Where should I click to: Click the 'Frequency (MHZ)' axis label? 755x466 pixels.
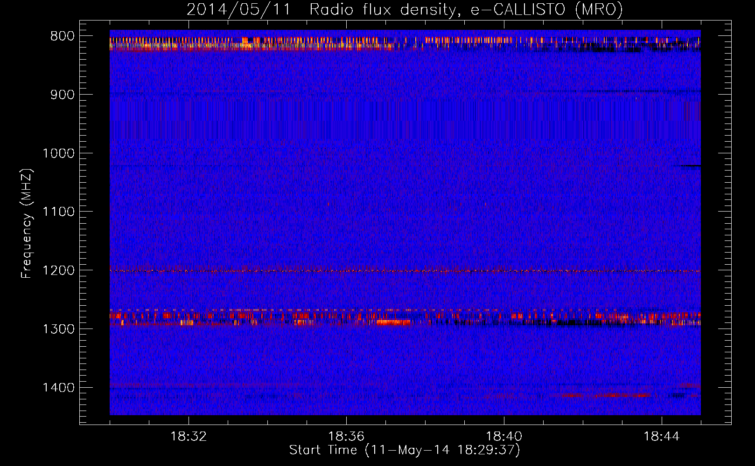[x=27, y=223]
